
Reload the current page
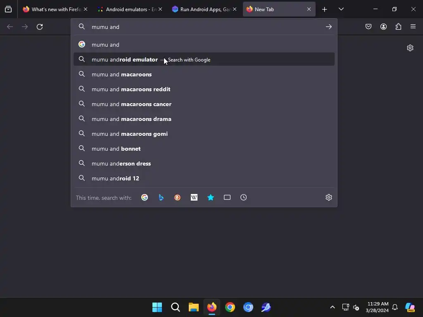coord(40,27)
